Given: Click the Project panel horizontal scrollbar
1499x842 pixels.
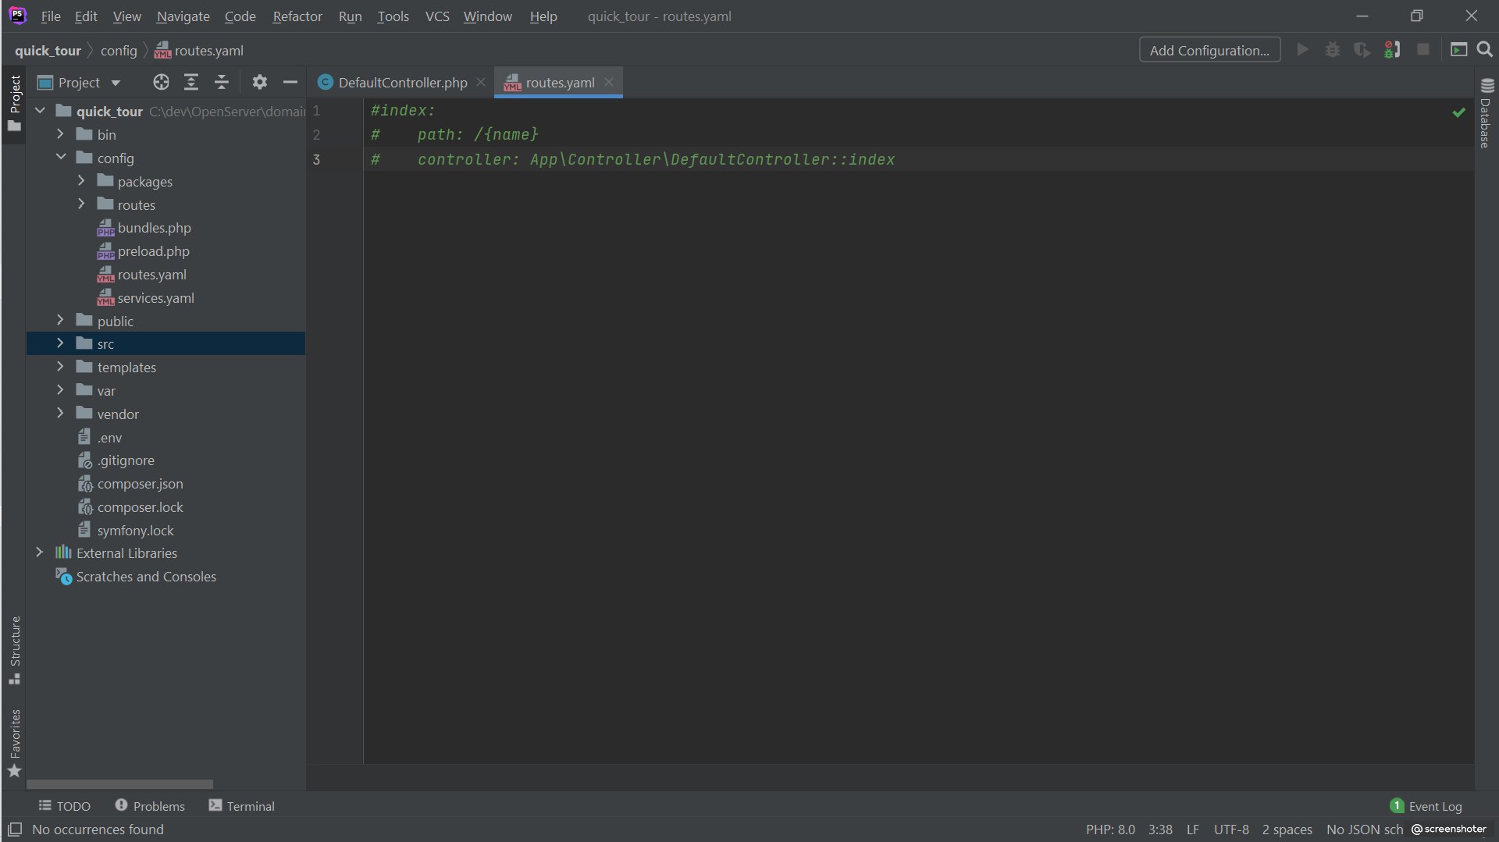Looking at the screenshot, I should pyautogui.click(x=119, y=783).
